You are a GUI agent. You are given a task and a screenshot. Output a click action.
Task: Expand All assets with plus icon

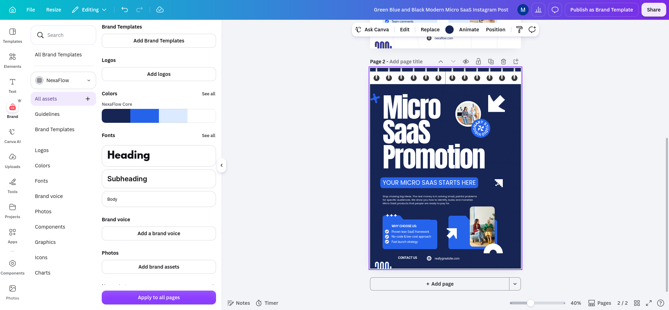click(88, 99)
